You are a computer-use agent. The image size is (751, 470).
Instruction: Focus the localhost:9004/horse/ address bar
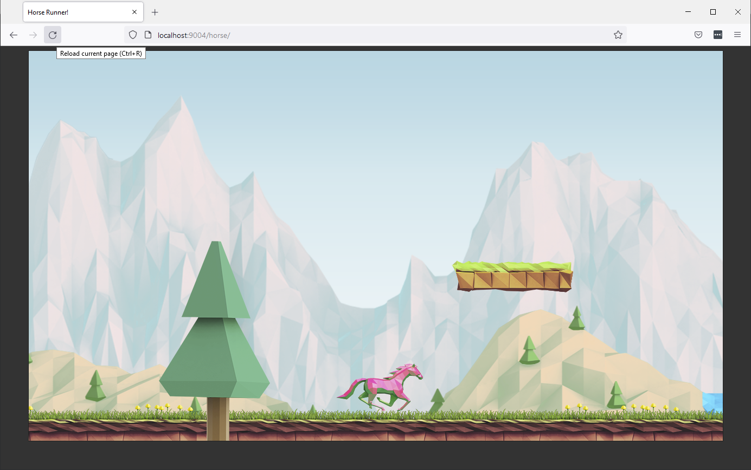point(380,35)
